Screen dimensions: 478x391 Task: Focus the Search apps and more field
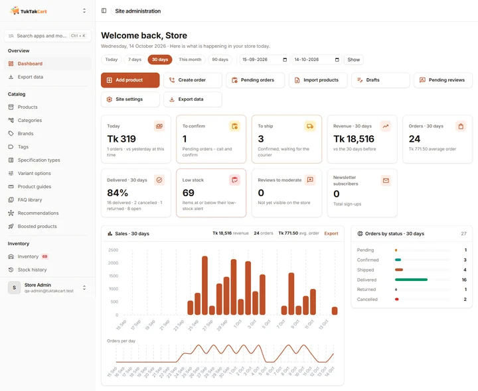click(48, 36)
